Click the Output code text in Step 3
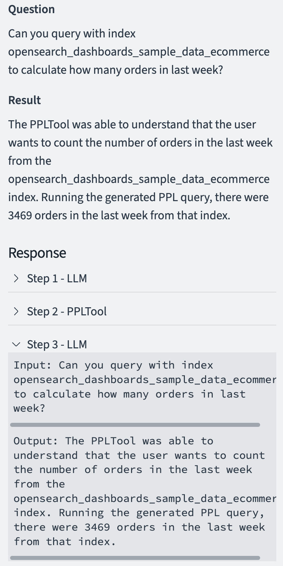Image resolution: width=283 pixels, height=566 pixels. (x=145, y=491)
